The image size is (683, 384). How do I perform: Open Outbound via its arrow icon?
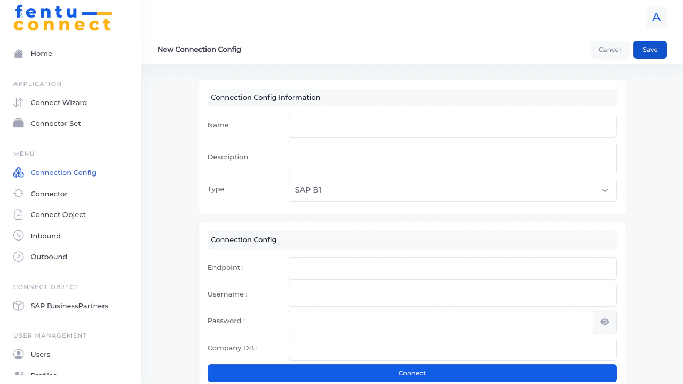tap(19, 257)
